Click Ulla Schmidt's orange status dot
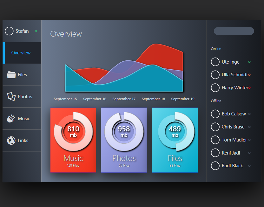The height and width of the screenshot is (207, 264). point(249,75)
